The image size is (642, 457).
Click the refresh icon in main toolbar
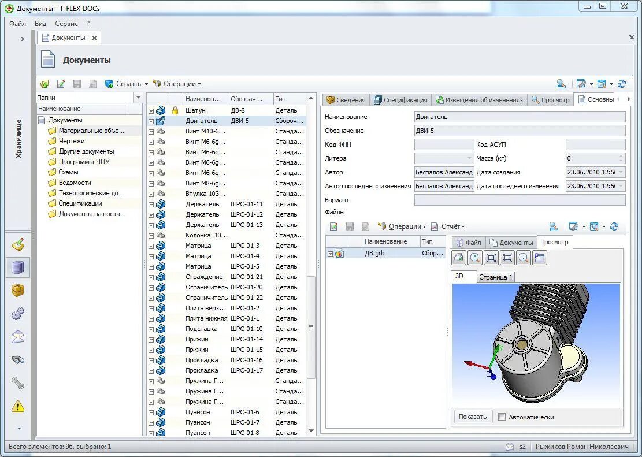(x=622, y=84)
